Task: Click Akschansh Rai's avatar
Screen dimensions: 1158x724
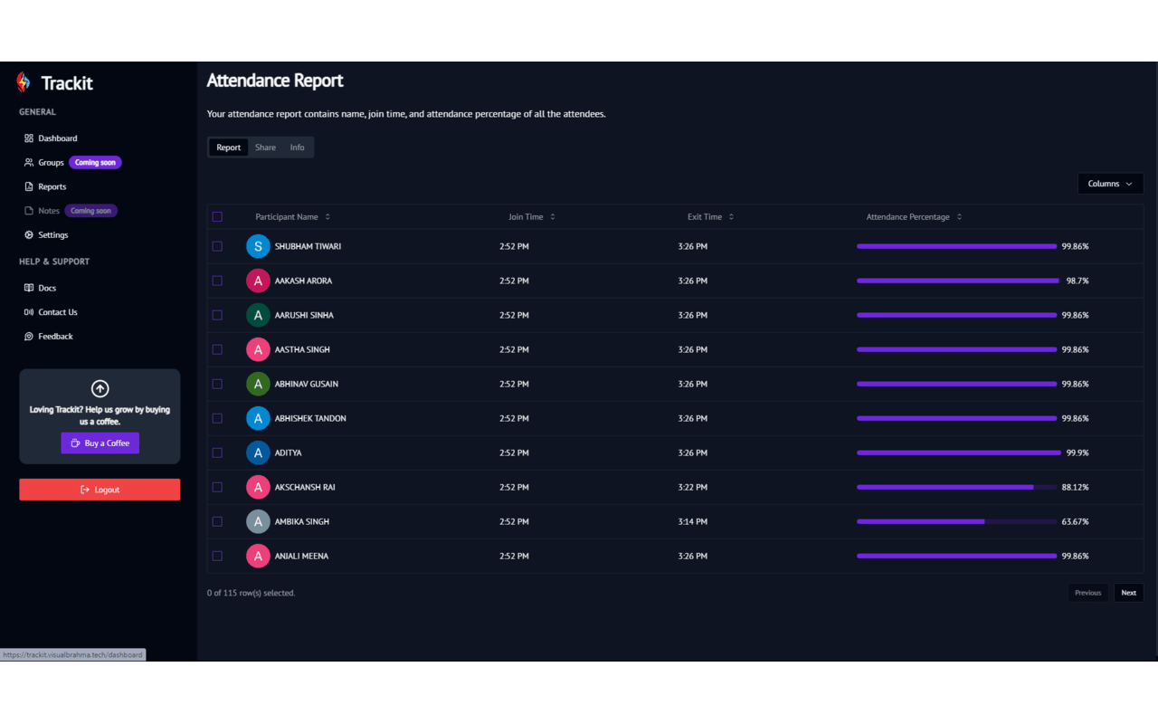Action: point(258,487)
